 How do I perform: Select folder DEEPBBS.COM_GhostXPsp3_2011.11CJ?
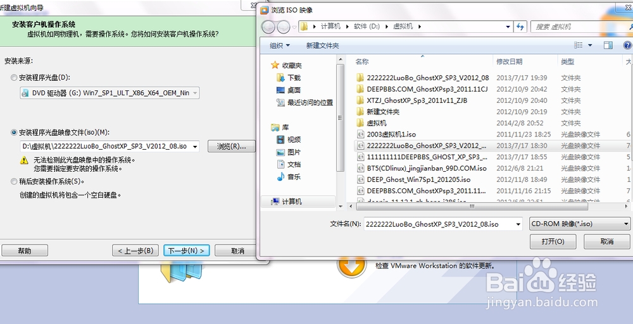(422, 89)
